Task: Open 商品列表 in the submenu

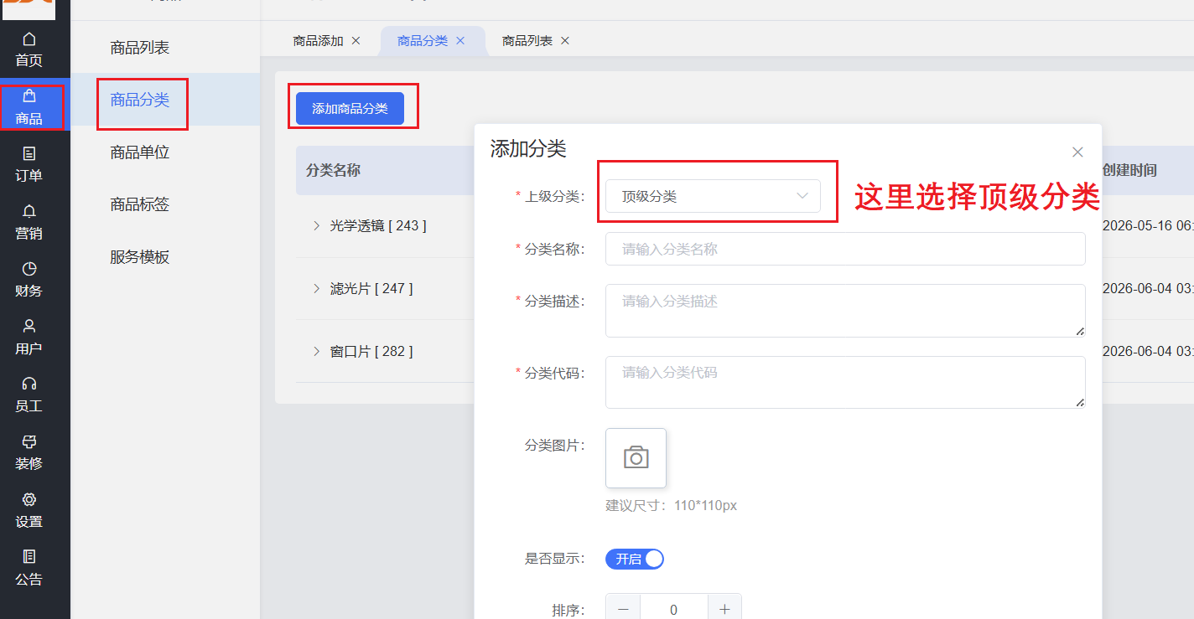Action: (140, 48)
